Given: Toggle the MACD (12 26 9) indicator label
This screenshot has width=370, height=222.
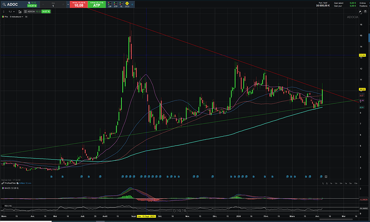Looking at the screenshot, I should (x=10, y=188).
